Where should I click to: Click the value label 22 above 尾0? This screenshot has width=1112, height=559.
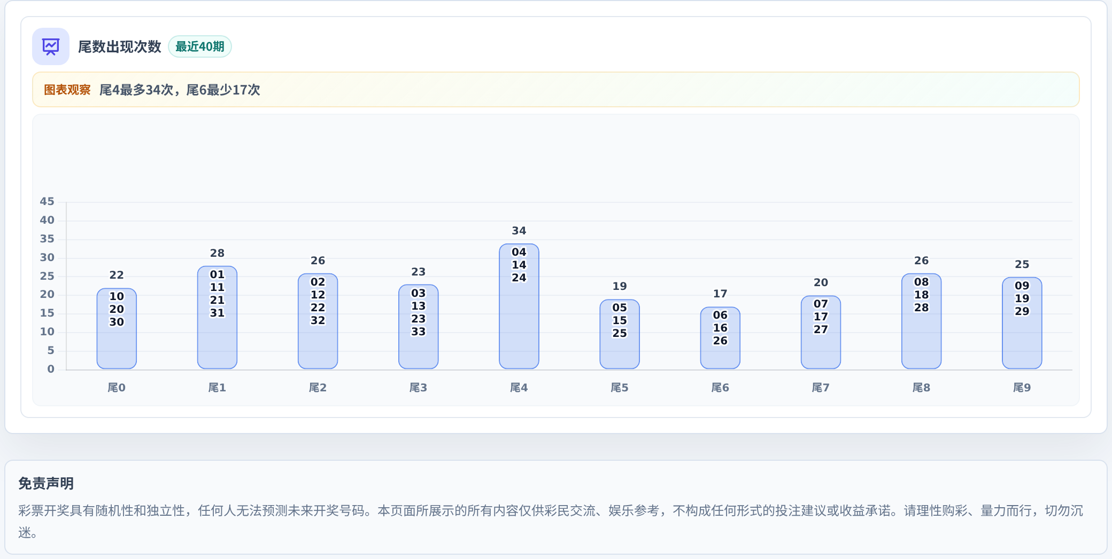pos(117,275)
